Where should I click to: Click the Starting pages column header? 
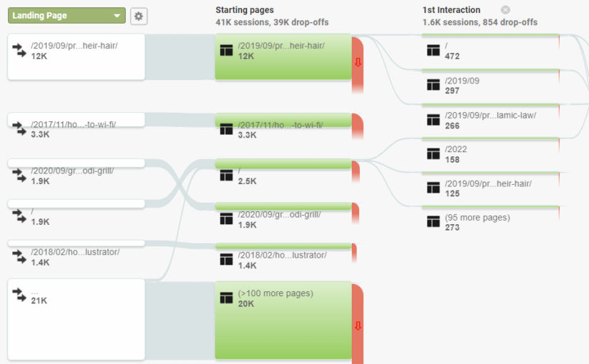(244, 10)
